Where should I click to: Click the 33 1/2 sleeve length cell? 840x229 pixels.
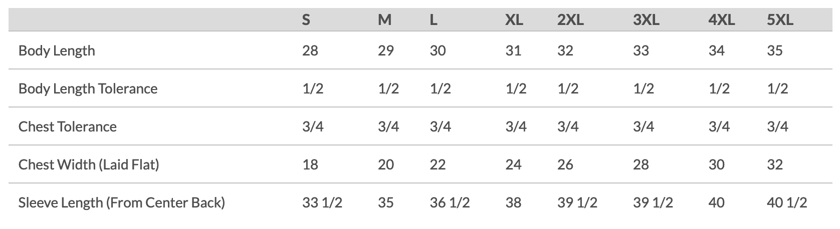pyautogui.click(x=322, y=202)
